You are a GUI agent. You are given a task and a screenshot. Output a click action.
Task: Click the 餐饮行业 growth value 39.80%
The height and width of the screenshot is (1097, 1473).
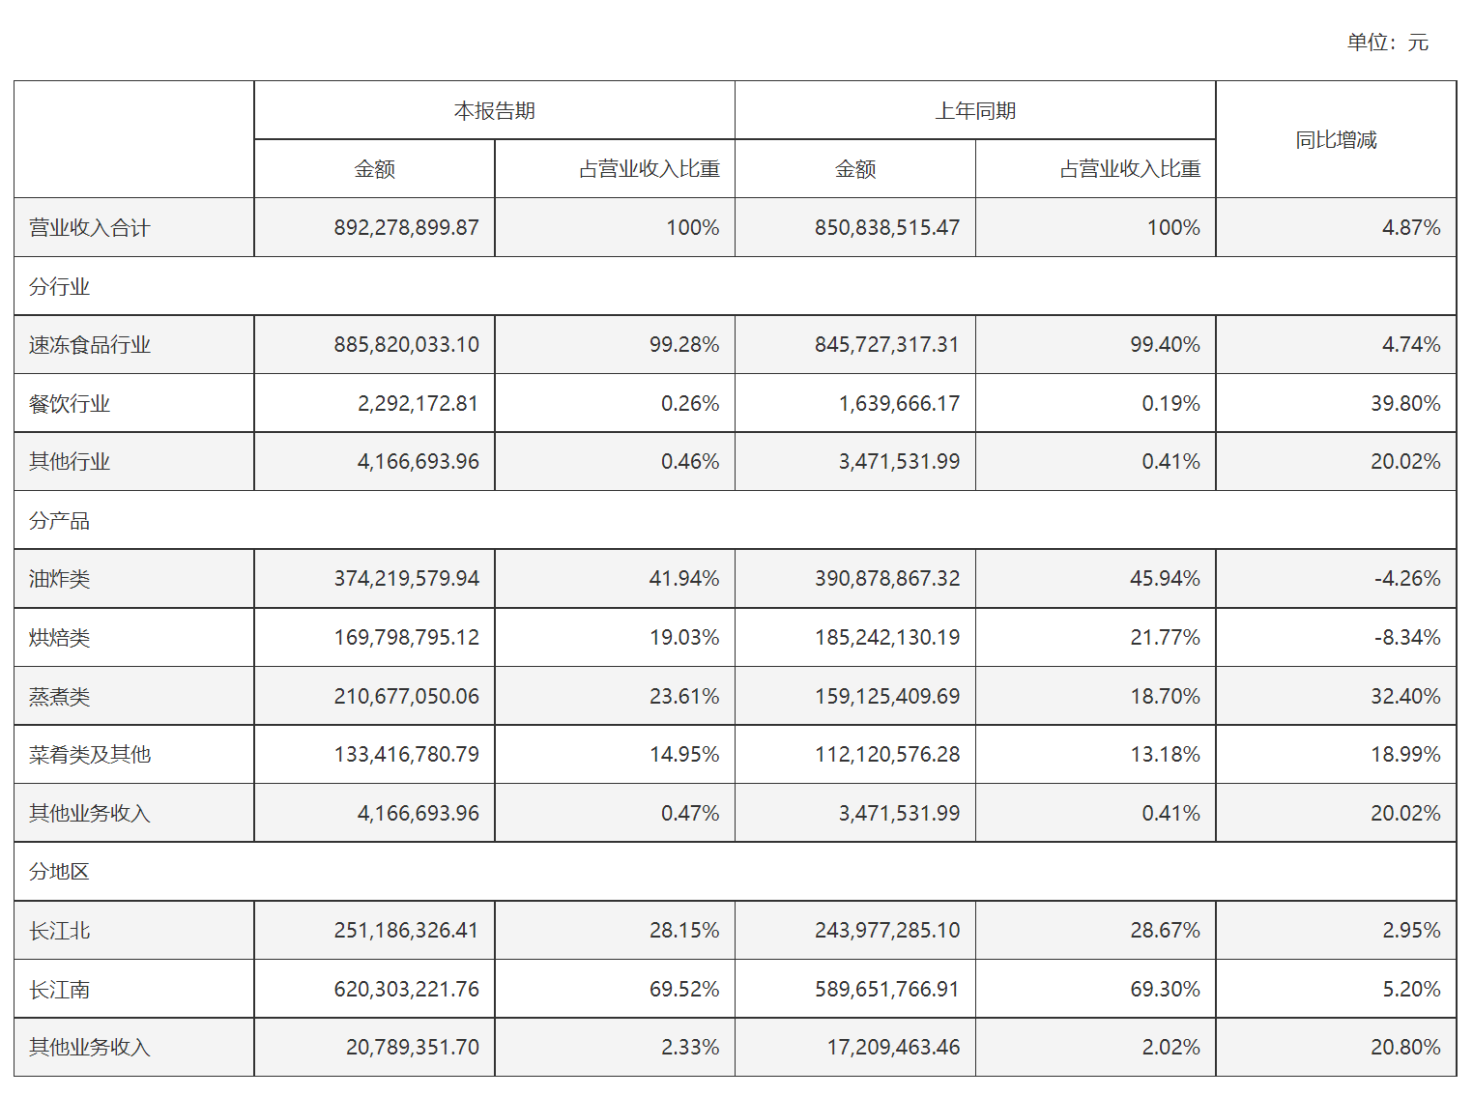coord(1404,404)
